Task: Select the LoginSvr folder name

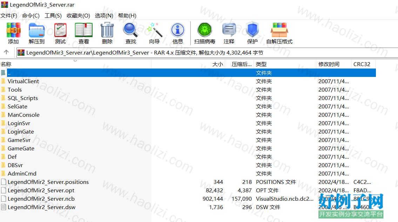Action: 19,123
